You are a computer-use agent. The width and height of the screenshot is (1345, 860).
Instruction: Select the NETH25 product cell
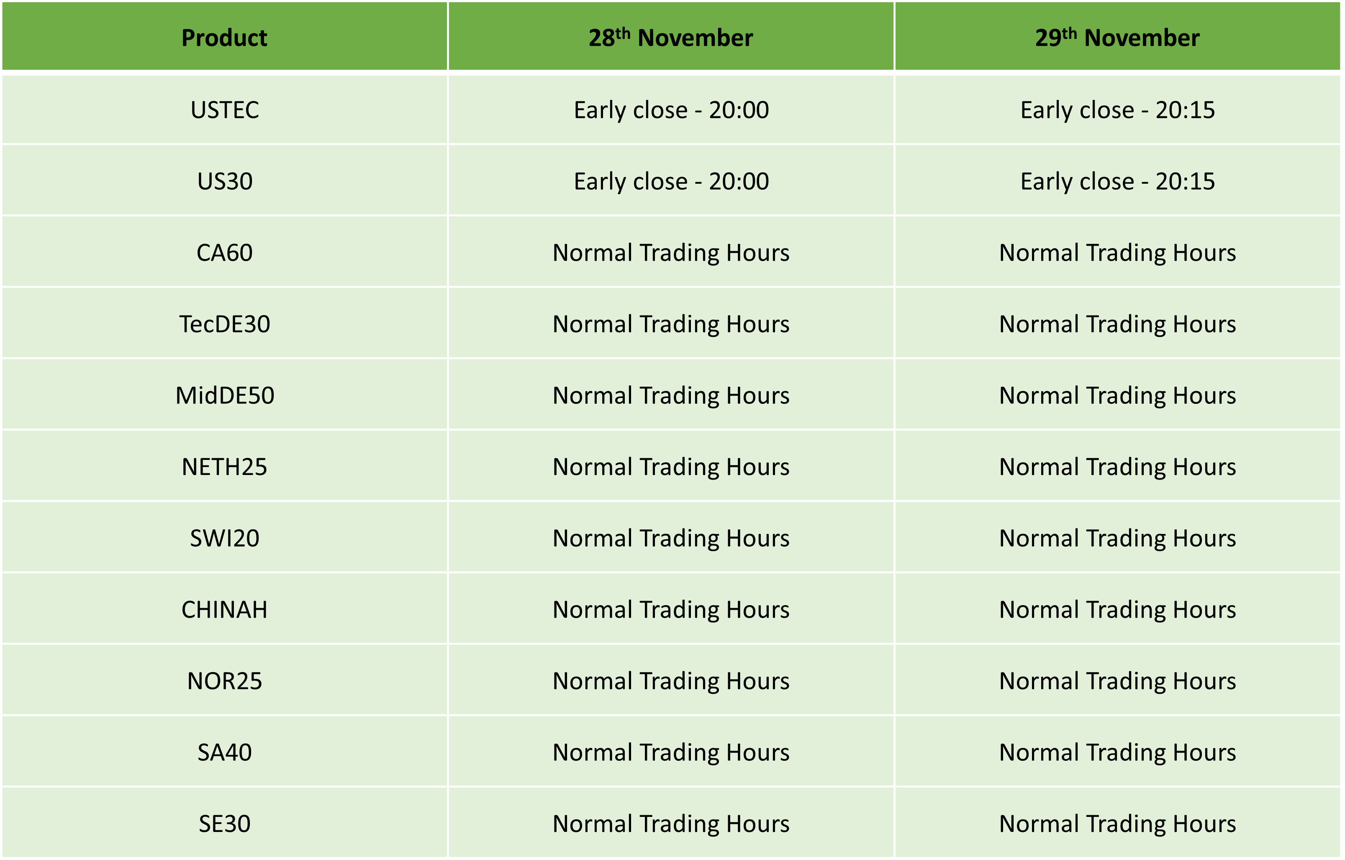pos(225,467)
